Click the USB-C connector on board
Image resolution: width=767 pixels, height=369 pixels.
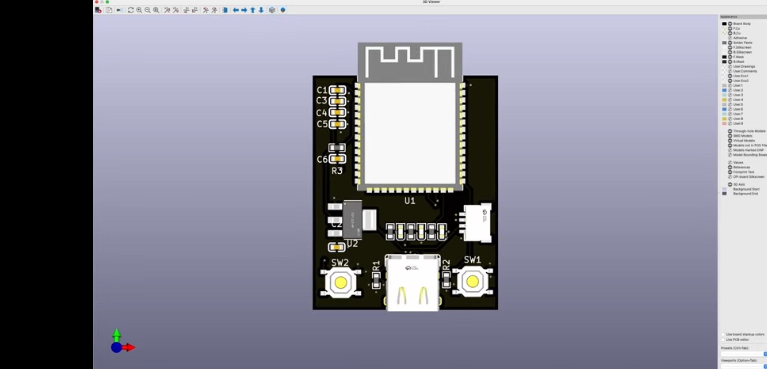(412, 283)
